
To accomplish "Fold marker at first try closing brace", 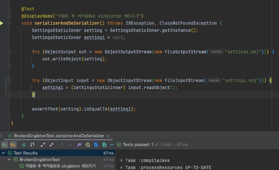I will coord(9,66).
